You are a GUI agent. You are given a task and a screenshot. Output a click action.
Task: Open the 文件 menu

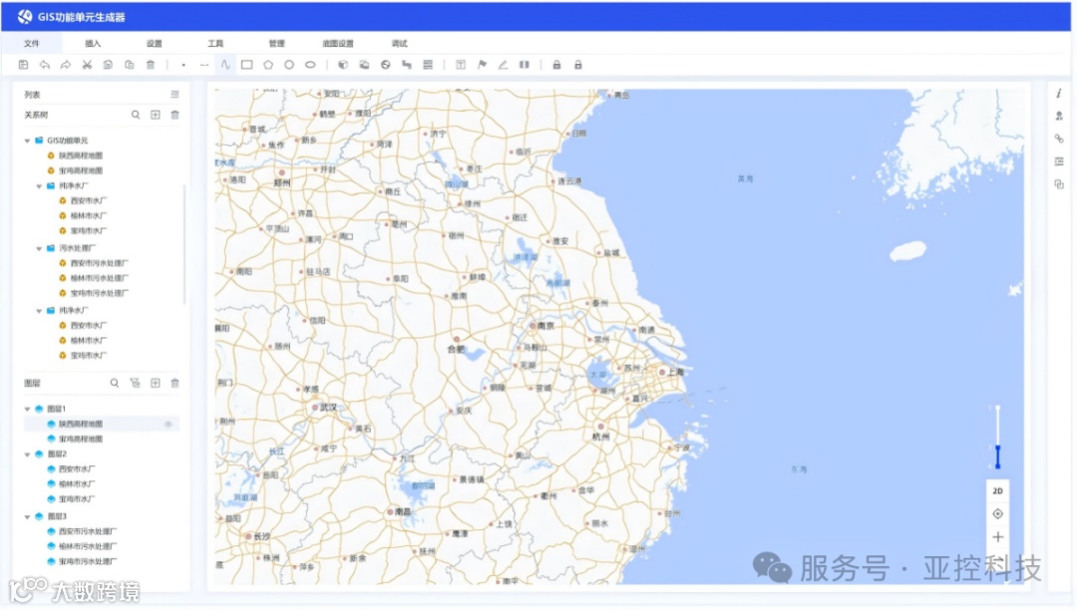click(32, 43)
